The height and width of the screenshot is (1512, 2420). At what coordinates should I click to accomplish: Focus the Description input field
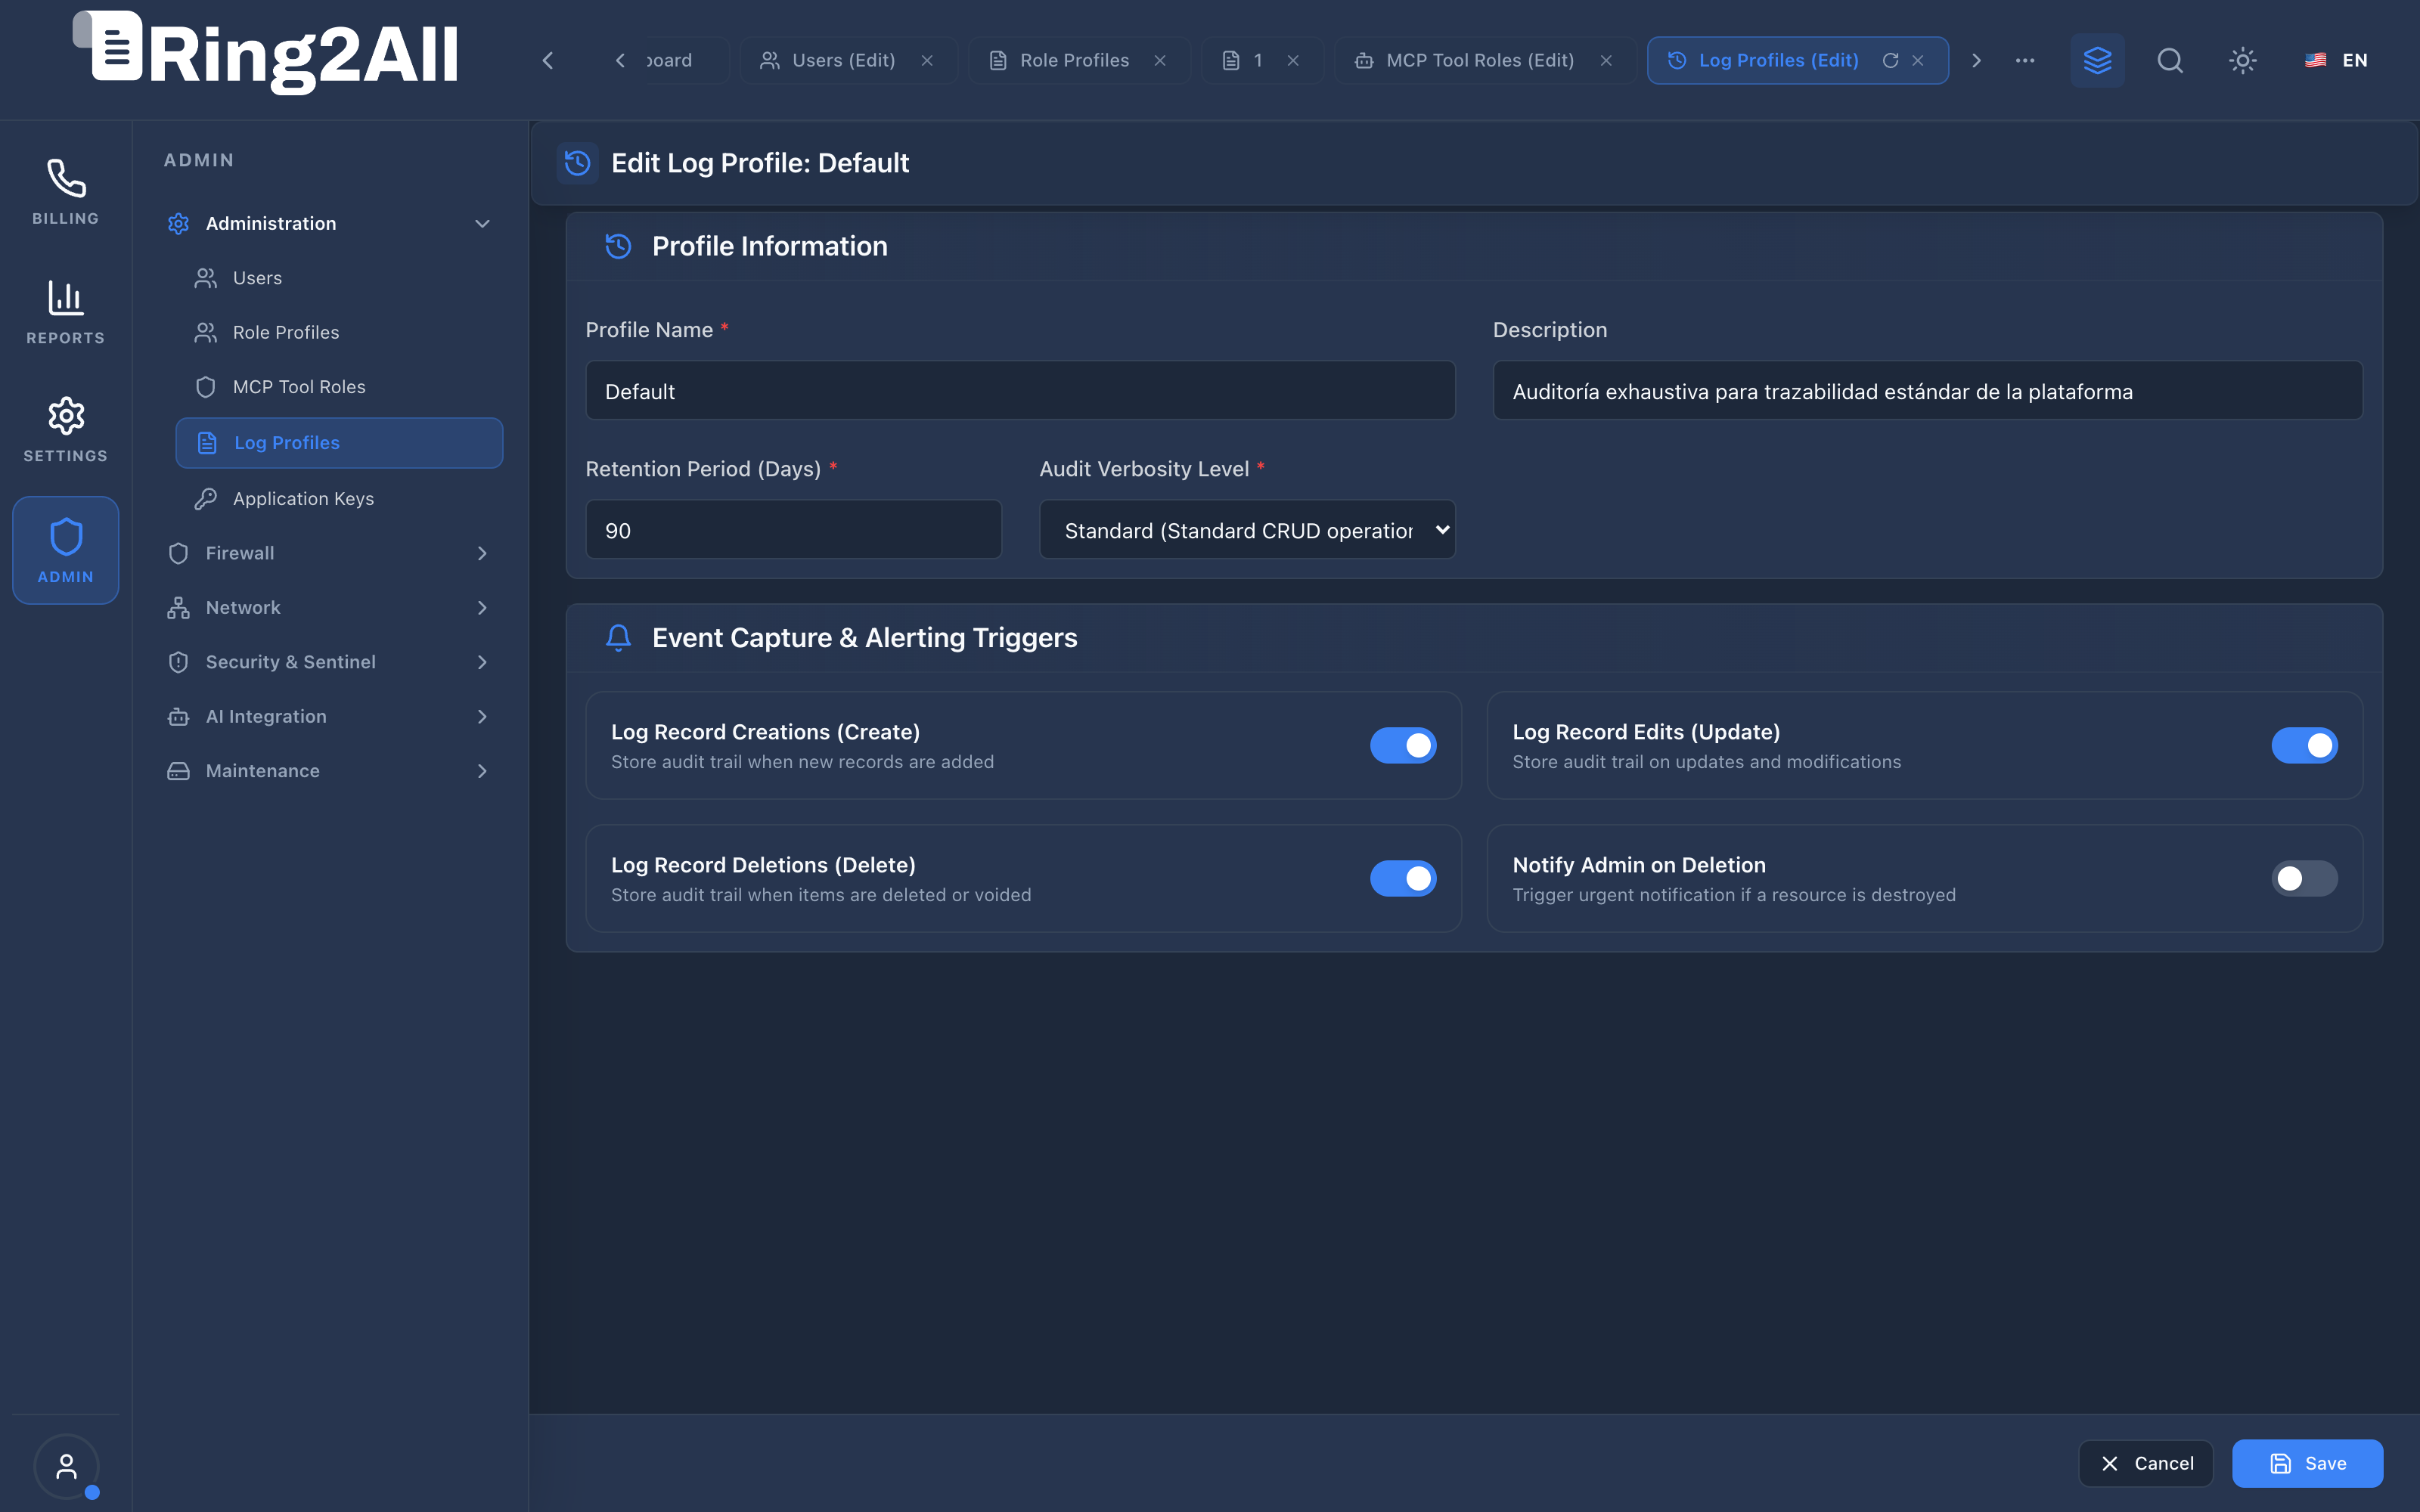[1927, 390]
